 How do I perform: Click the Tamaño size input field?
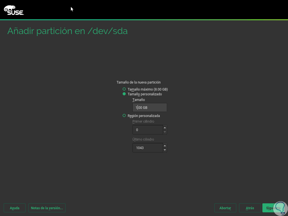(150, 107)
